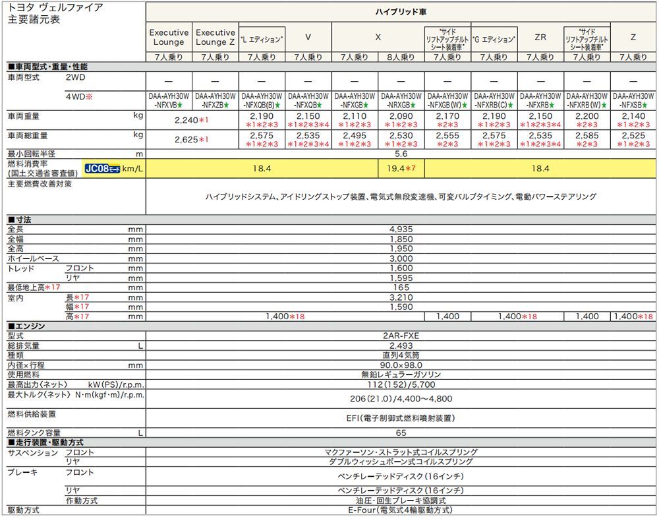Click front suspension マクファーソン・ストラット式コイルスプリング
The height and width of the screenshot is (517, 659).
click(x=401, y=452)
